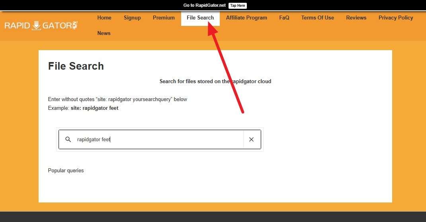Open the FaQ page
Viewport: 426px width, 222px height.
284,18
